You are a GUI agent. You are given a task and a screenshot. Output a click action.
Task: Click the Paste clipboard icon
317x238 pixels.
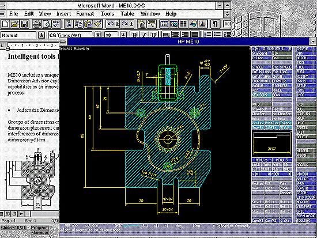pos(88,24)
